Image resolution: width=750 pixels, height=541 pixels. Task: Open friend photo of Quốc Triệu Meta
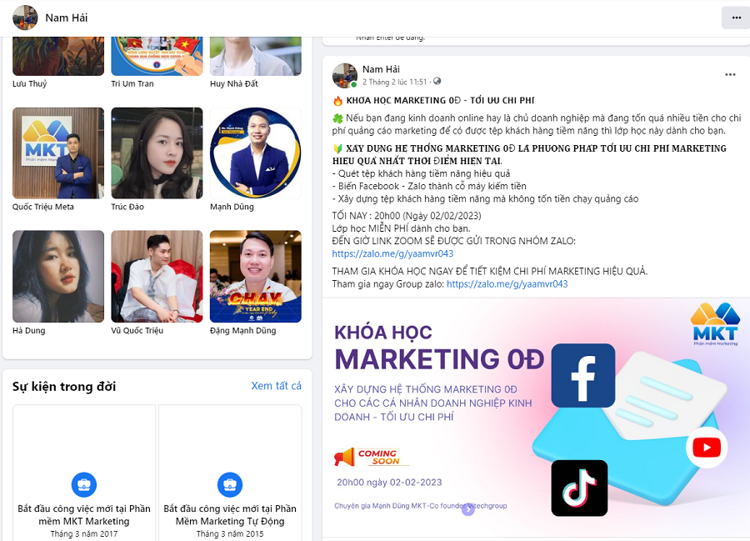tap(58, 153)
